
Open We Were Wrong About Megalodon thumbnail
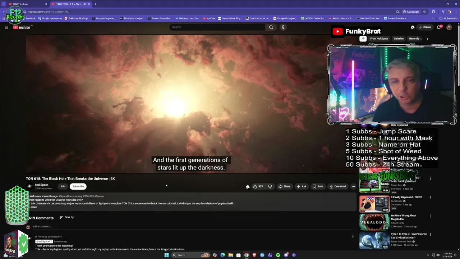(374, 222)
